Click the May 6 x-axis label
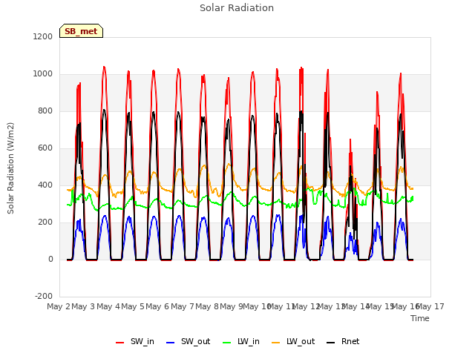475x356 pixels. [157, 306]
